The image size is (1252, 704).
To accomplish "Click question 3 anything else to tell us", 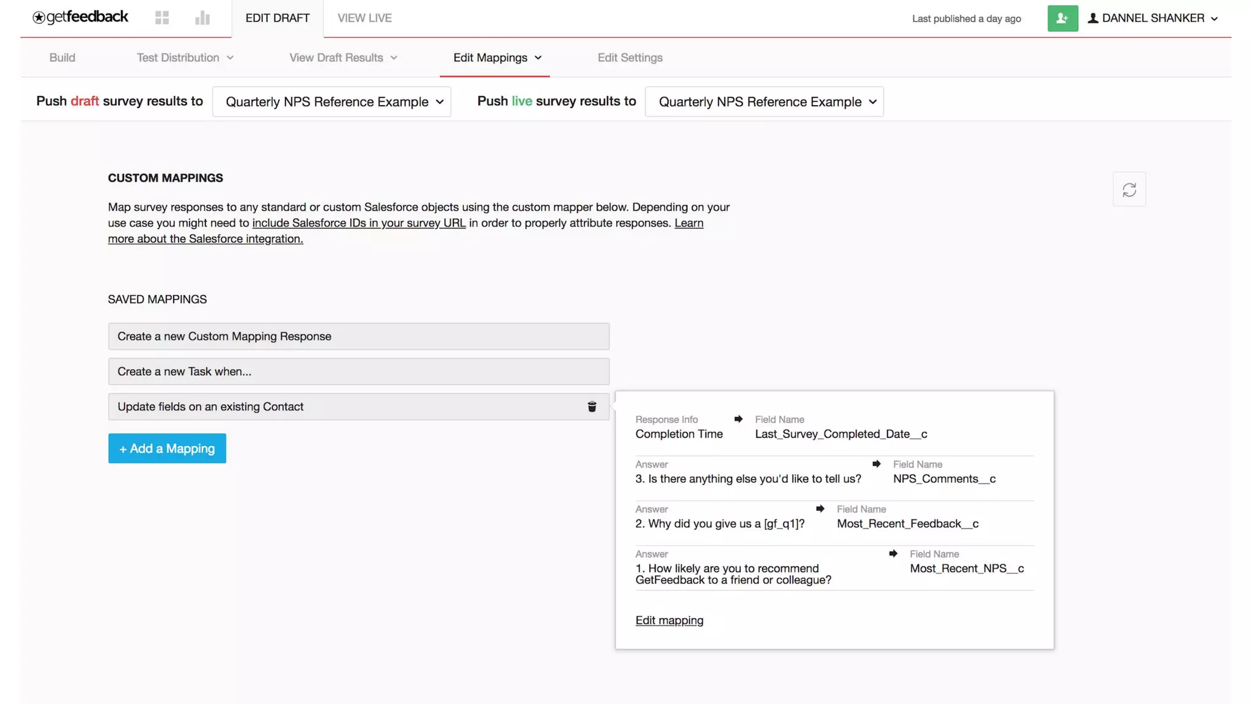I will click(x=748, y=479).
